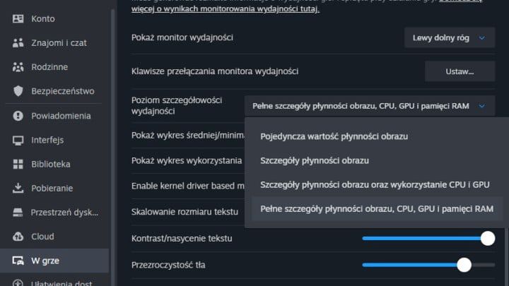Select the Rodzinne family icon

pyautogui.click(x=18, y=67)
